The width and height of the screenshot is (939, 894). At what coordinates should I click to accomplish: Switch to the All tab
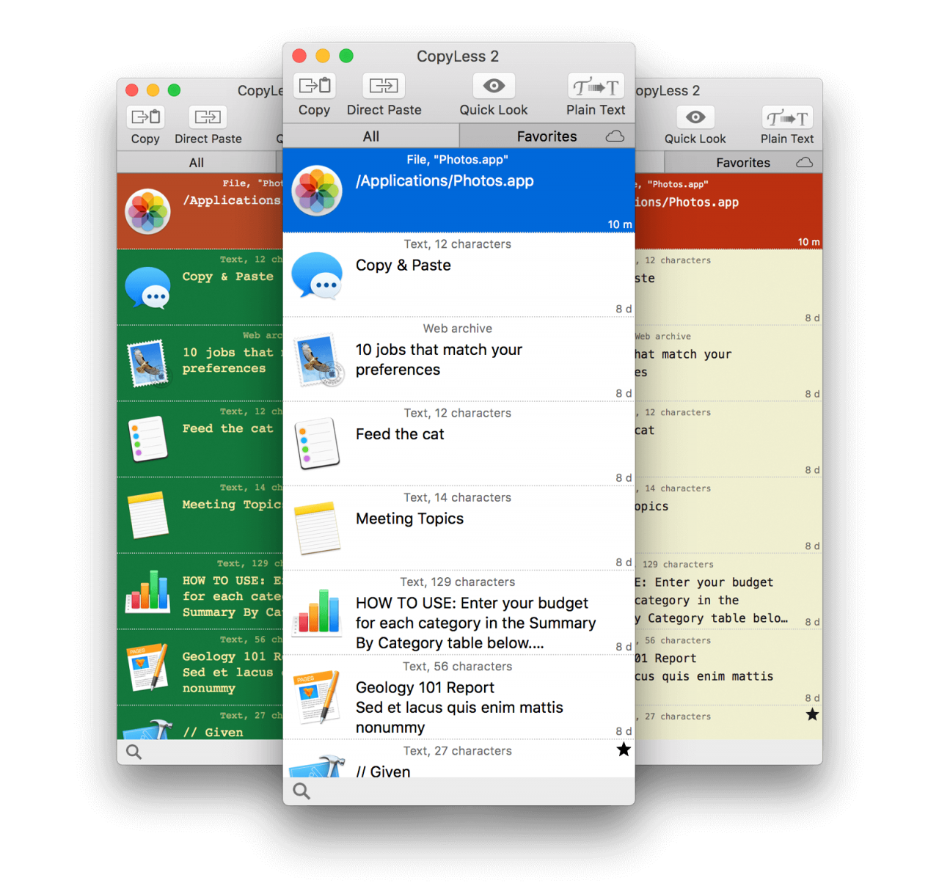(x=370, y=136)
